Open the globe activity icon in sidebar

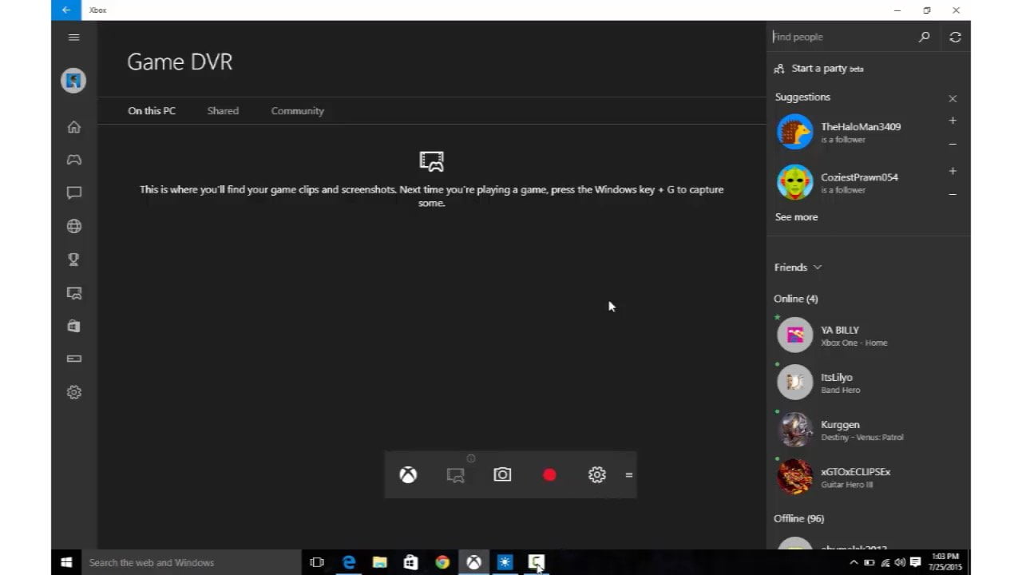(74, 226)
